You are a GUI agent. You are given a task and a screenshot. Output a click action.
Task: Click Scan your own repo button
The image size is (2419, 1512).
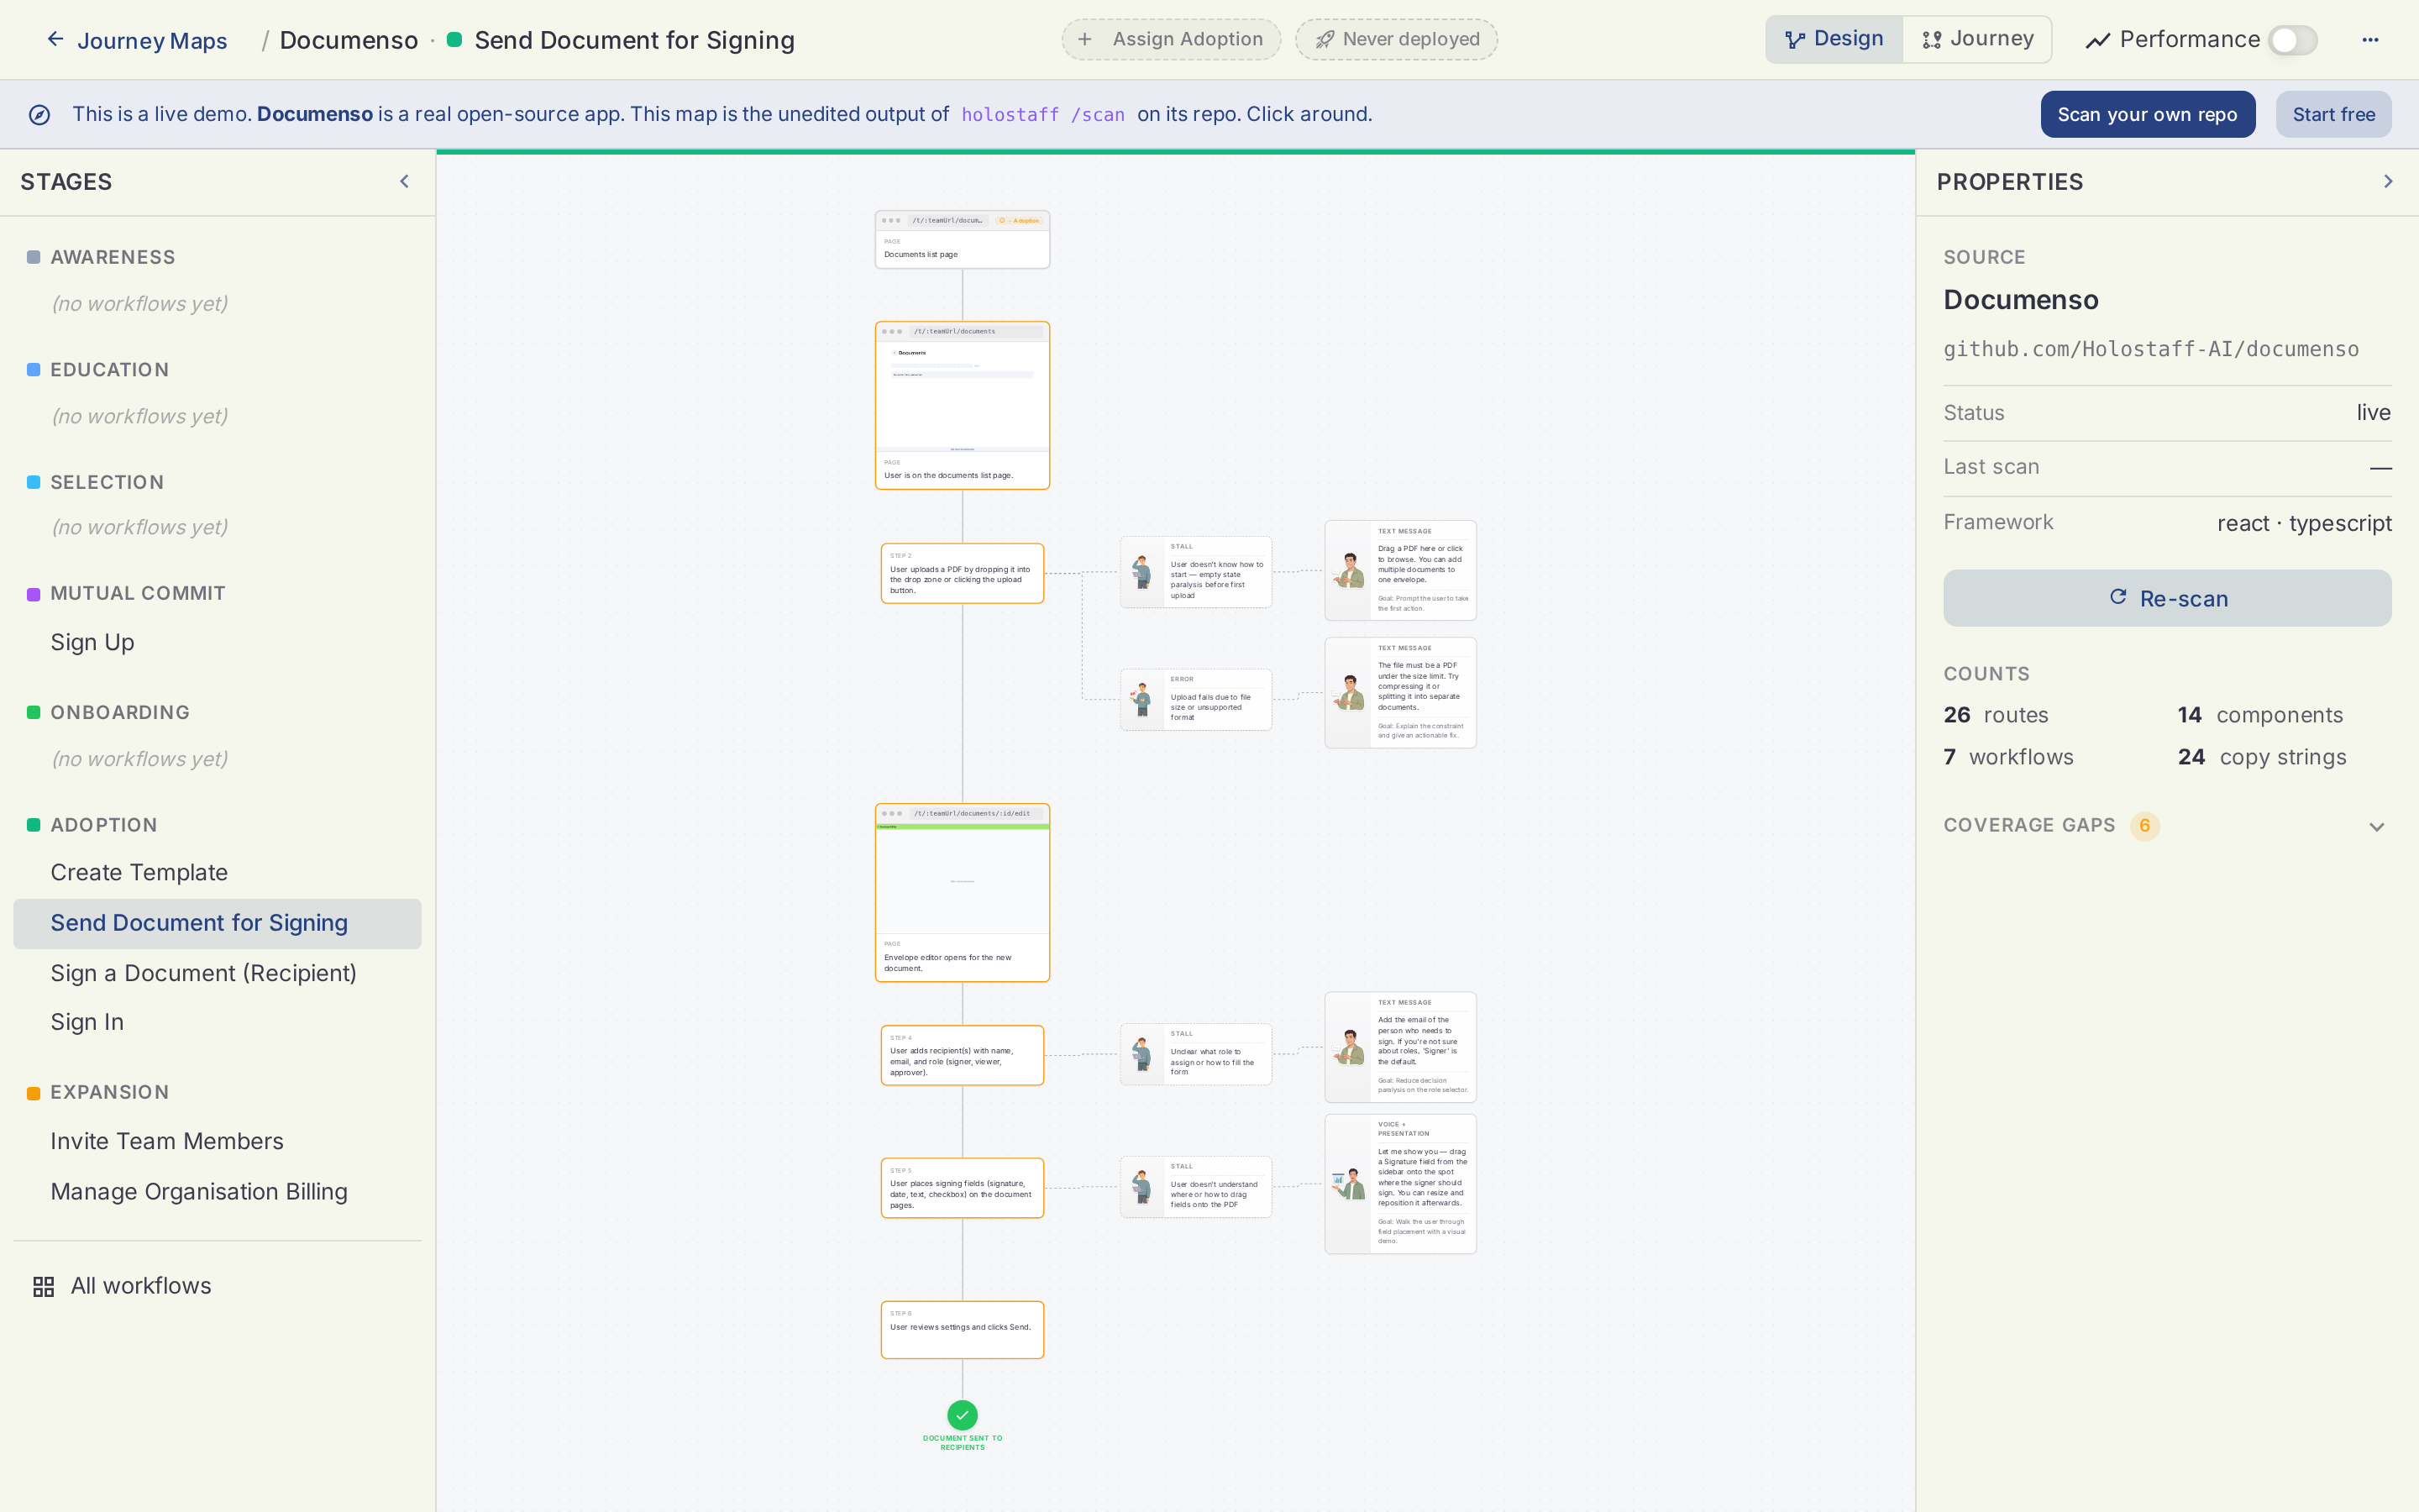coord(2147,114)
